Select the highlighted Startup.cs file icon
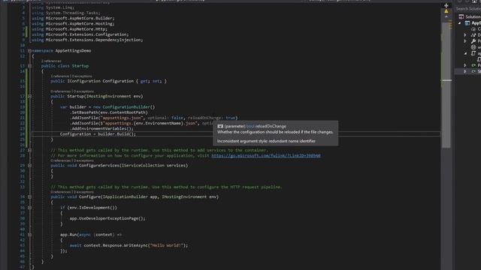The height and width of the screenshot is (270, 481). pyautogui.click(x=473, y=71)
